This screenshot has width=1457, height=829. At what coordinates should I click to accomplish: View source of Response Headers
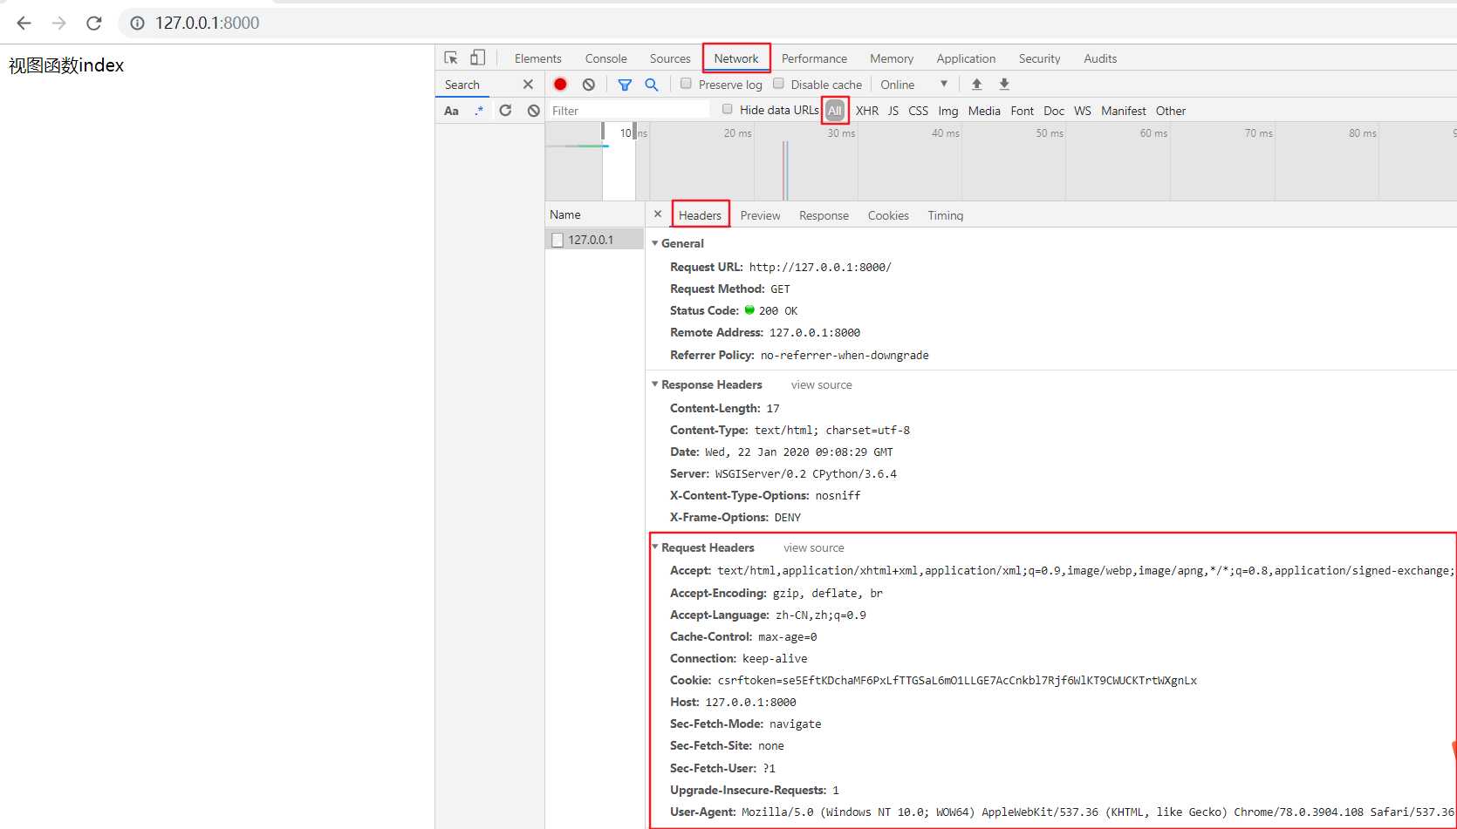click(x=821, y=384)
